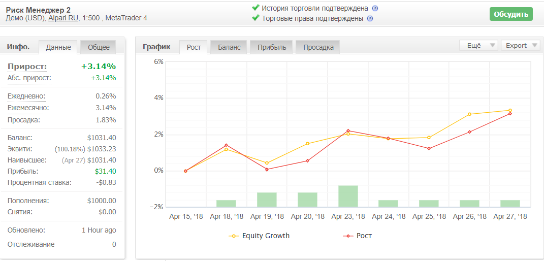Open the Ещё dropdown menu
Viewport: 544px width, 261px height.
(478, 45)
